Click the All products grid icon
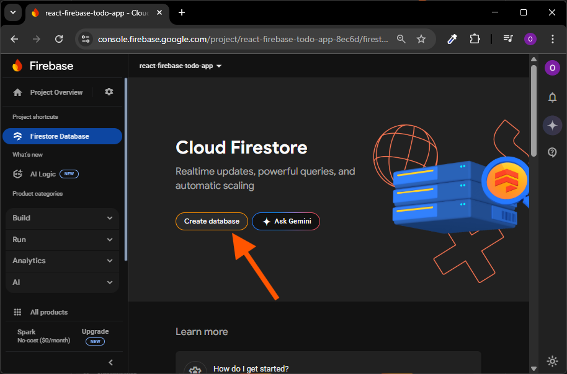 tap(17, 312)
